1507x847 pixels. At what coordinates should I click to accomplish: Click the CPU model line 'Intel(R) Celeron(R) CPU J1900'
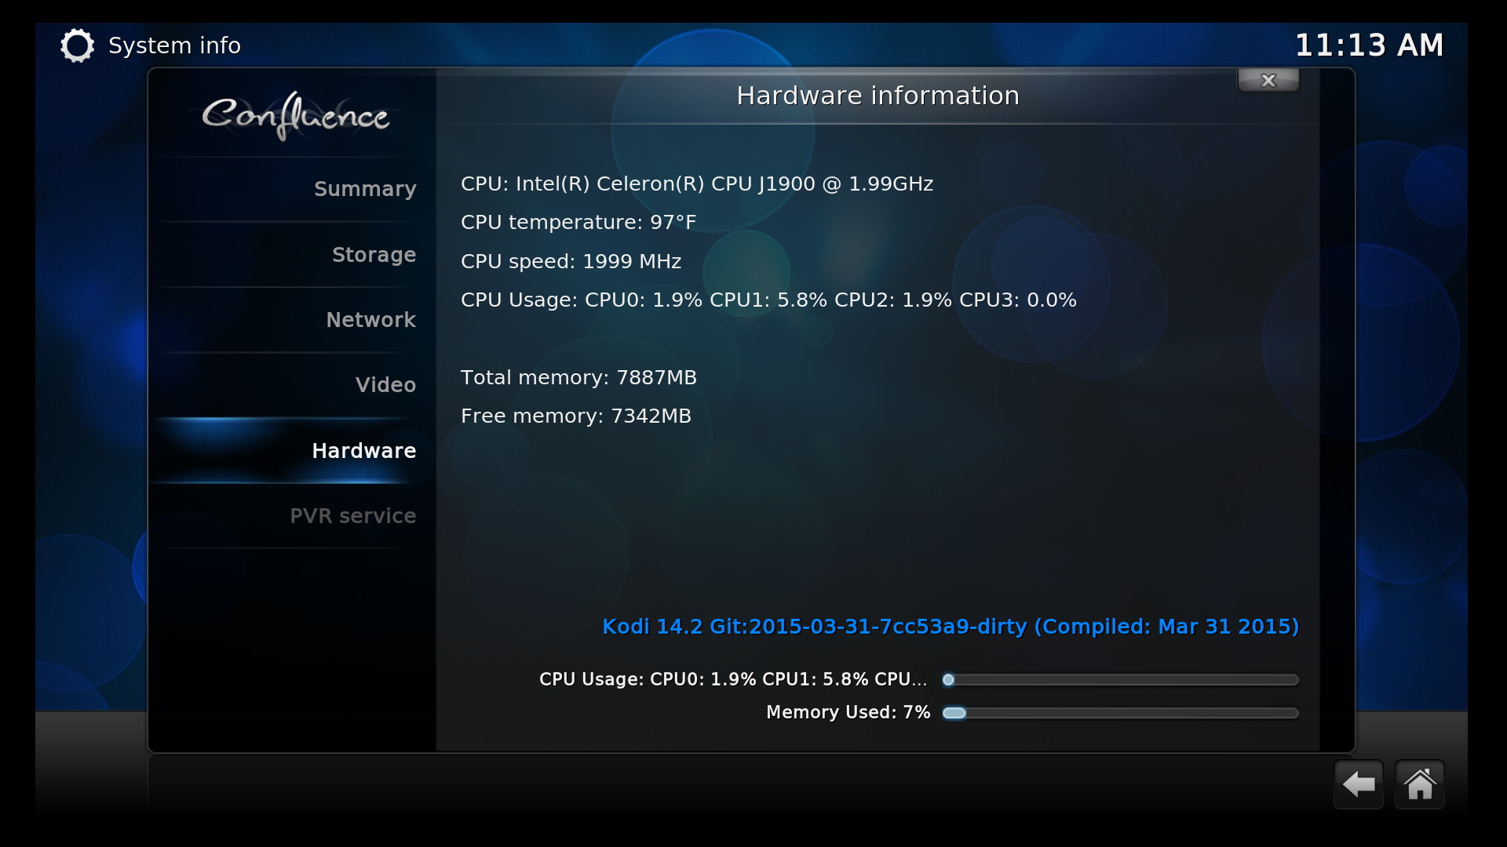pos(697,184)
